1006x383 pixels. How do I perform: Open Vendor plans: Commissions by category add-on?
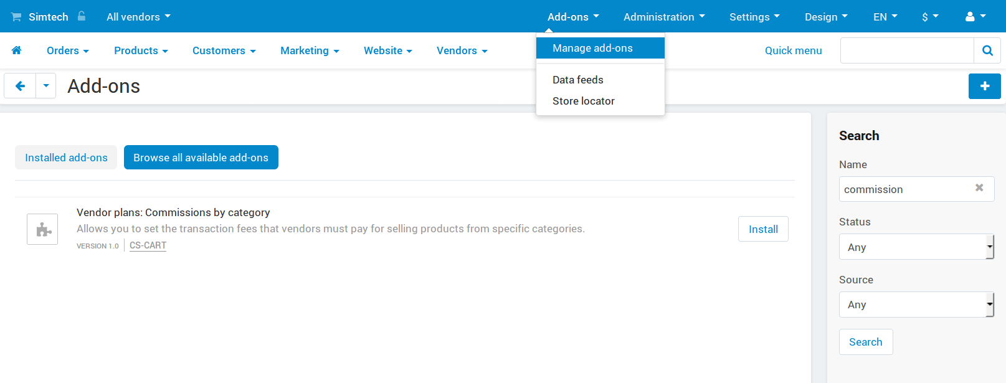tap(173, 212)
